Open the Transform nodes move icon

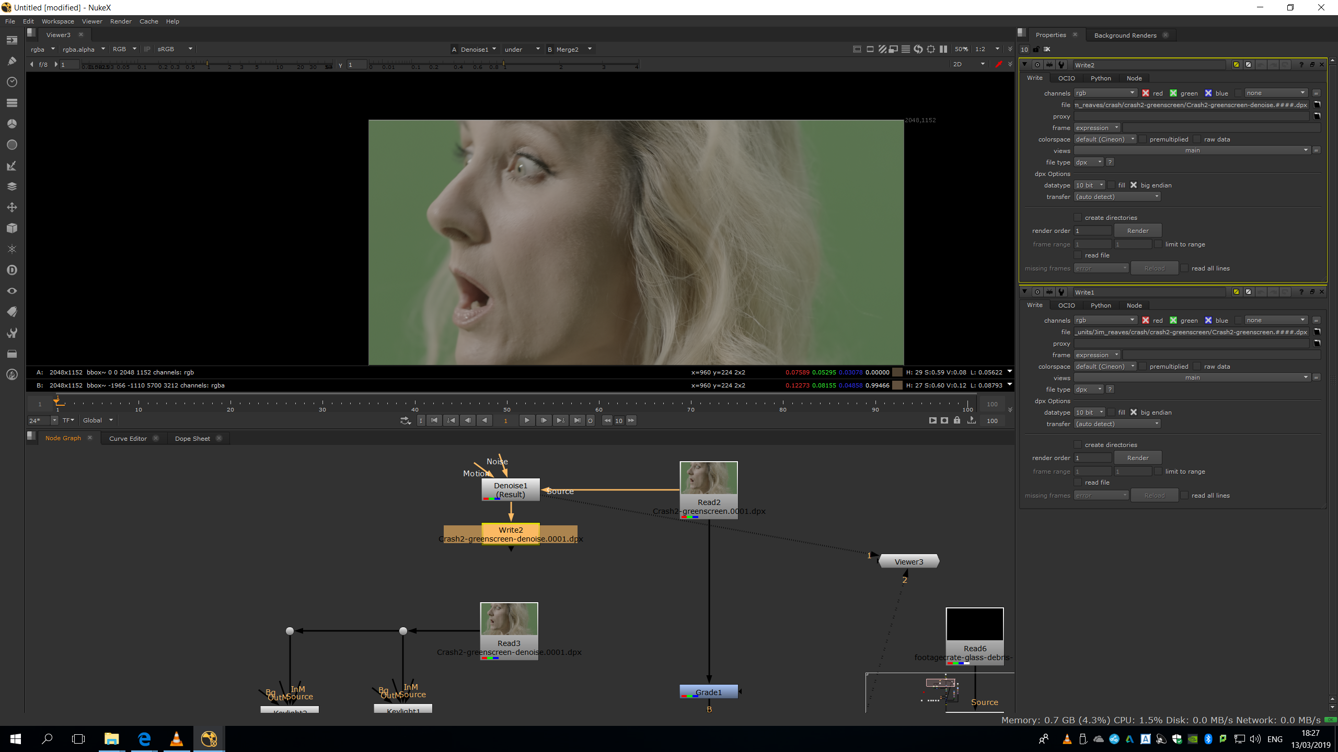11,207
